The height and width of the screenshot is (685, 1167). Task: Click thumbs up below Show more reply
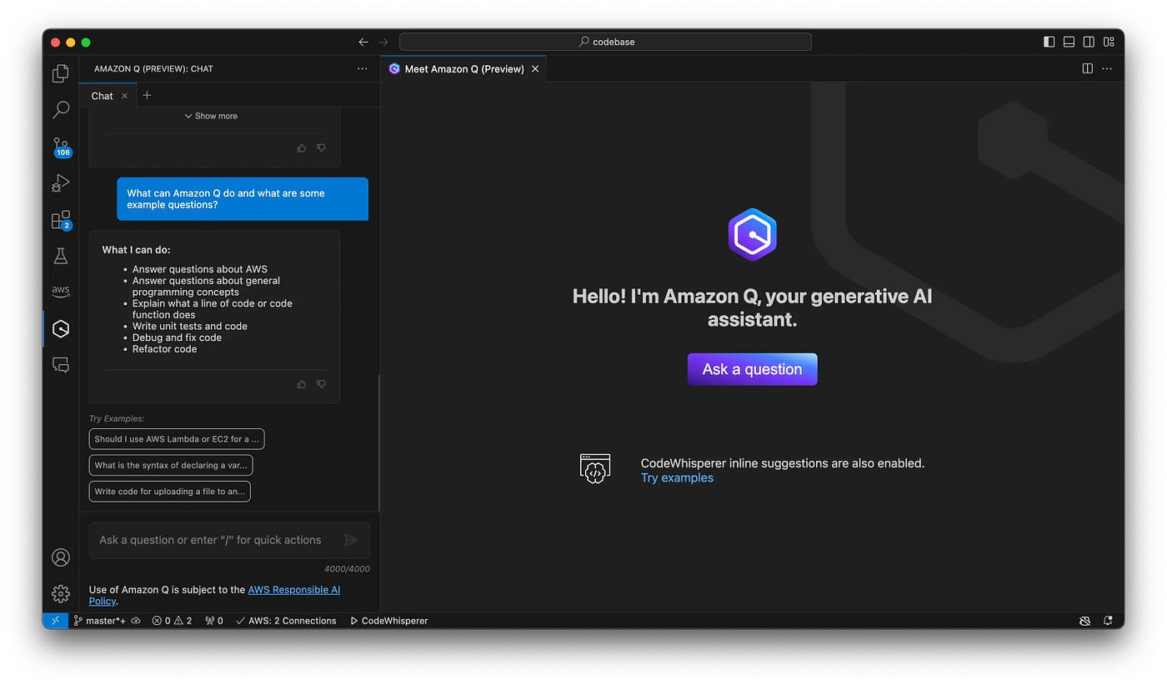pos(302,147)
